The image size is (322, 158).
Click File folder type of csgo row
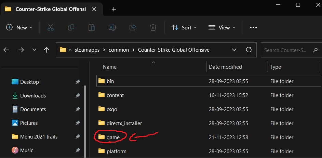tap(282, 109)
